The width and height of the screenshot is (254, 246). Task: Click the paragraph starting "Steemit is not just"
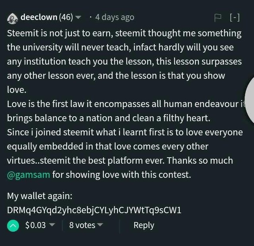pyautogui.click(x=124, y=61)
